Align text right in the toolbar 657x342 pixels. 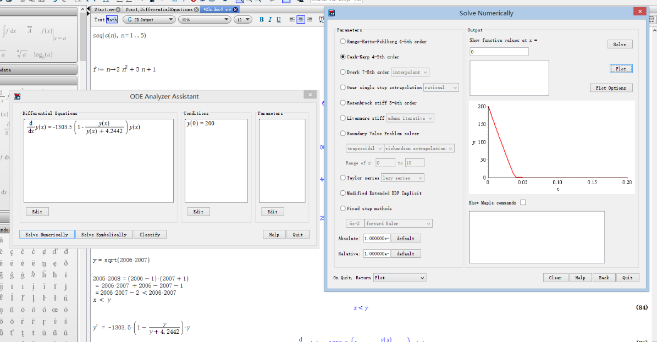pos(309,20)
